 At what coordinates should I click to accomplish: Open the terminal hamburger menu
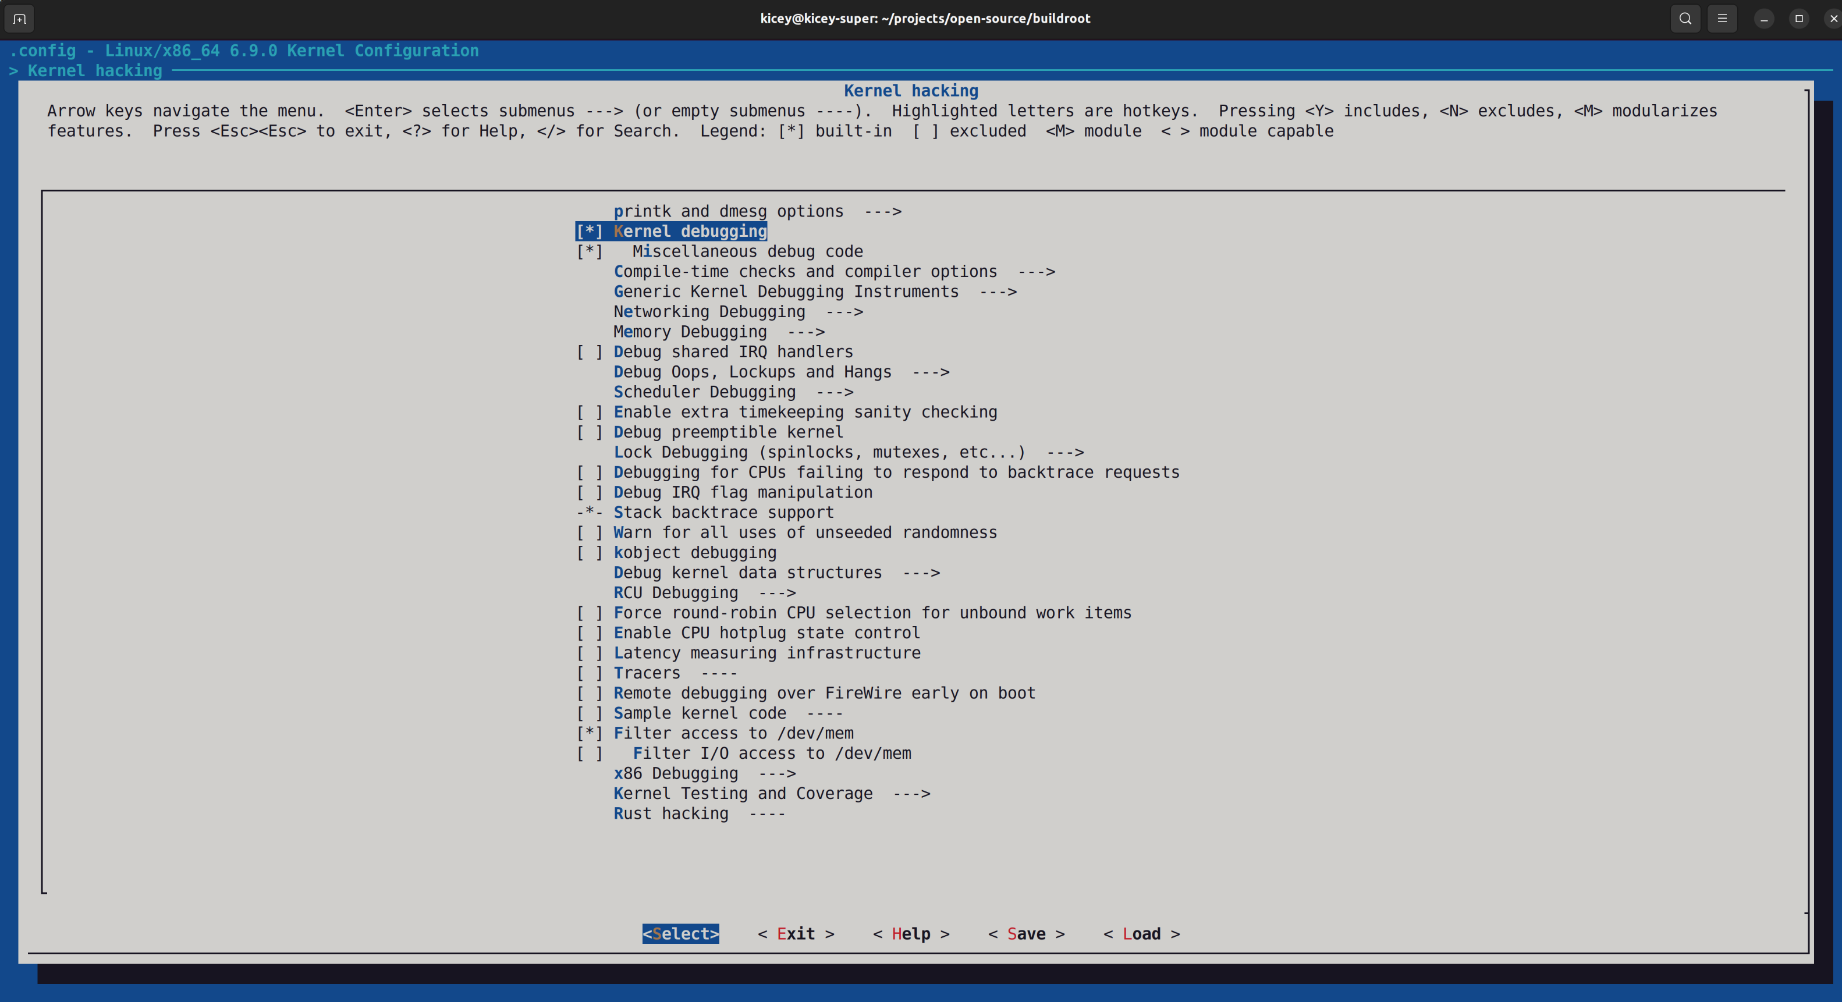[x=1723, y=18]
